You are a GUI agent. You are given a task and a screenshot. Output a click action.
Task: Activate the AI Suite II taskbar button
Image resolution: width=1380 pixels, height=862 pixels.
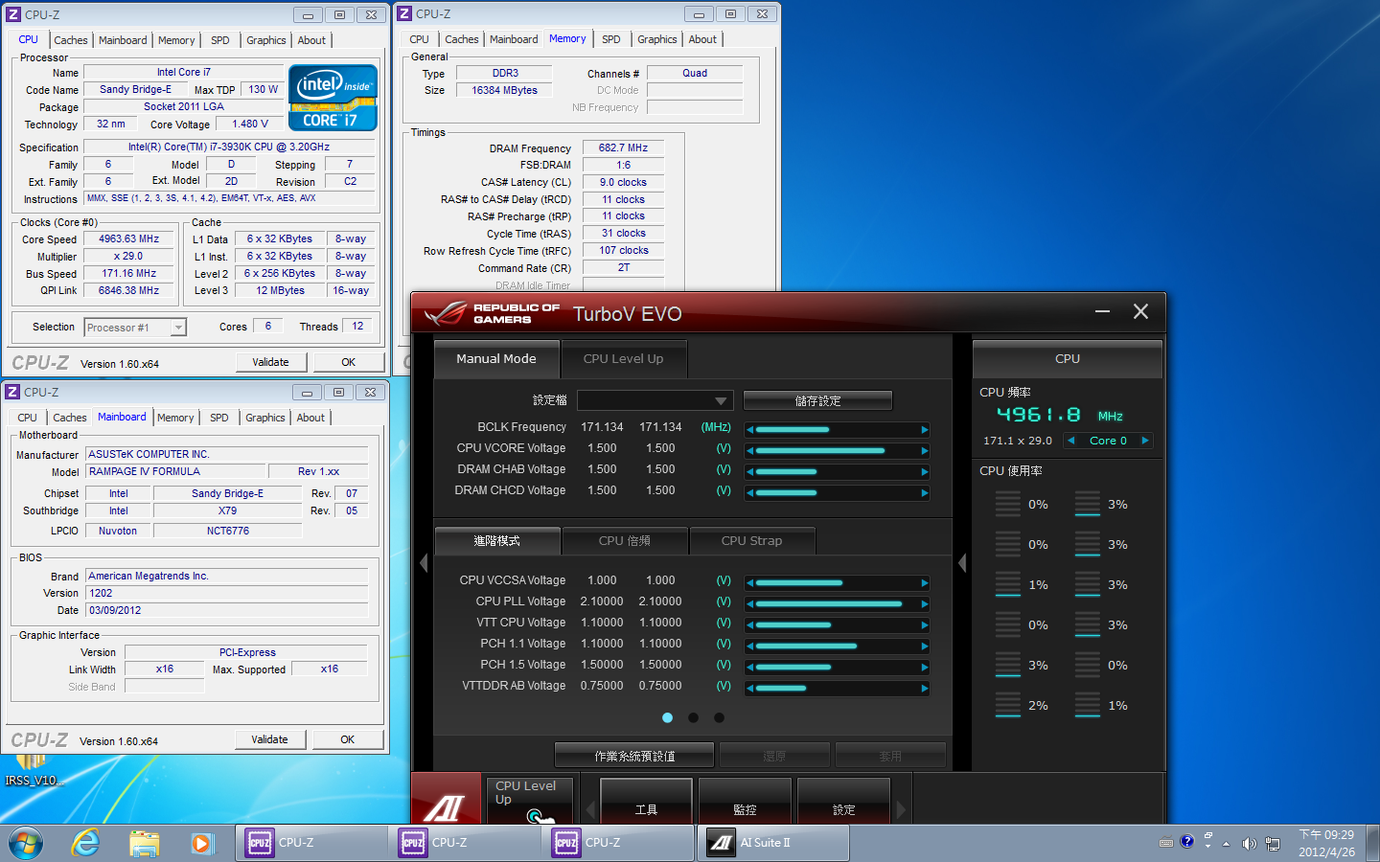click(772, 843)
